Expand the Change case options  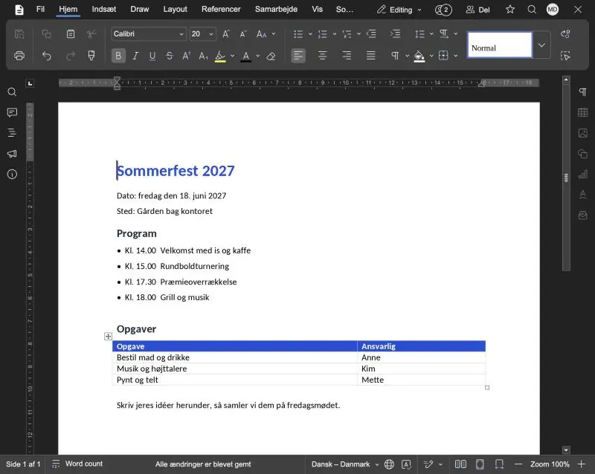[274, 33]
